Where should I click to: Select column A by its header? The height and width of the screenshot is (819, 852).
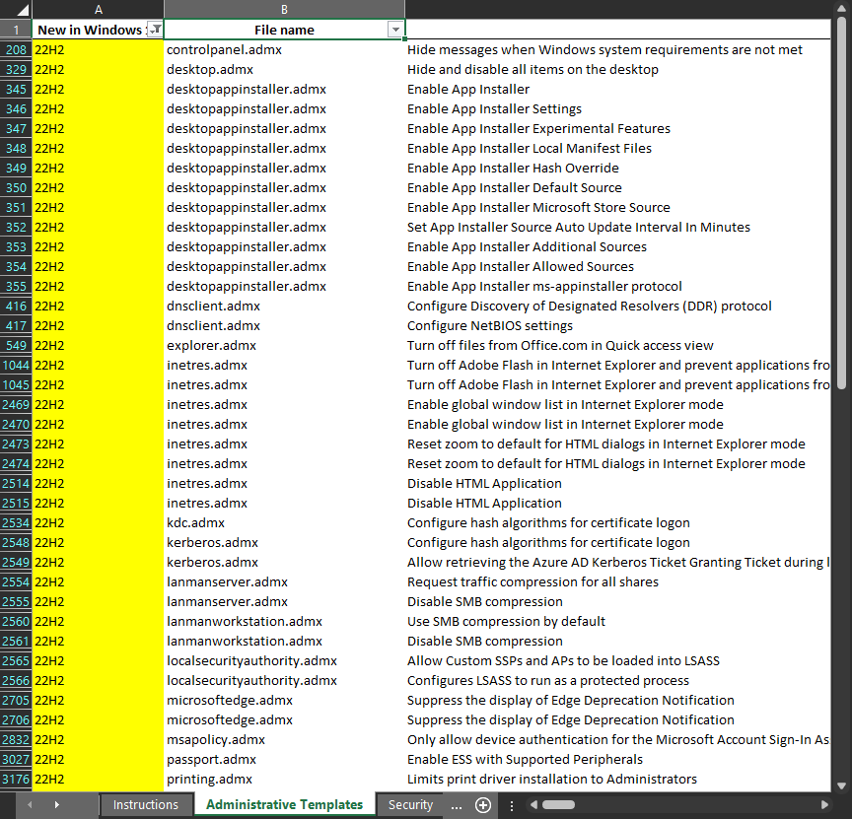point(99,10)
